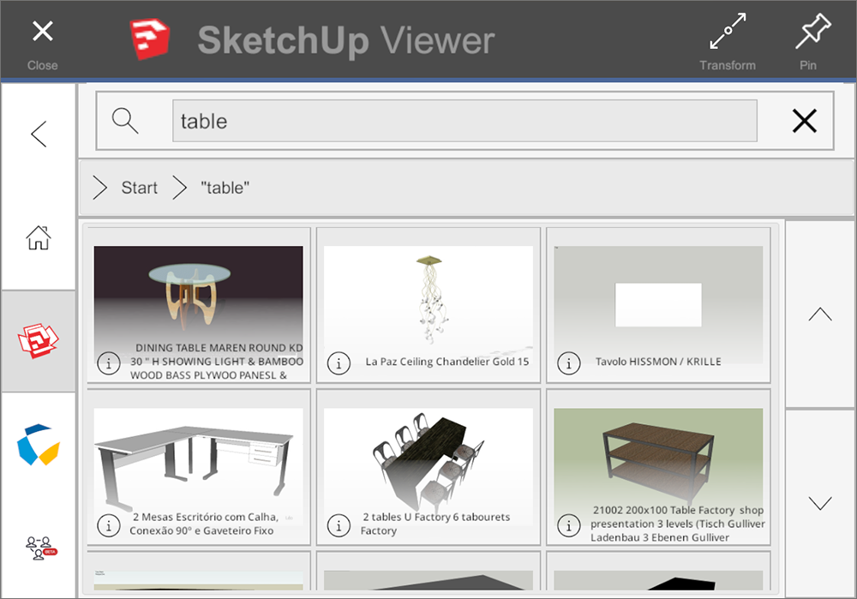This screenshot has height=599, width=857.
Task: Click the magnifier search icon
Action: coord(125,121)
